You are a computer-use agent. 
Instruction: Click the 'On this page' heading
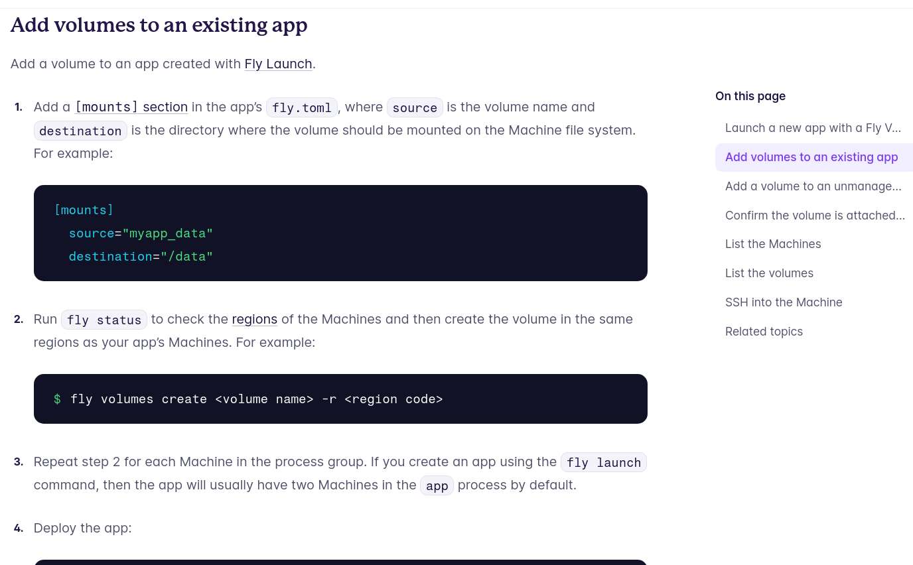(750, 96)
